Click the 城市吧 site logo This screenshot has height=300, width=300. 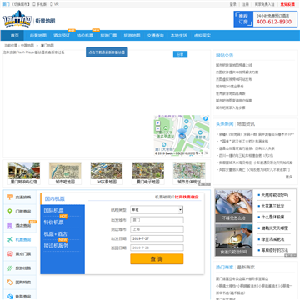coord(17,19)
